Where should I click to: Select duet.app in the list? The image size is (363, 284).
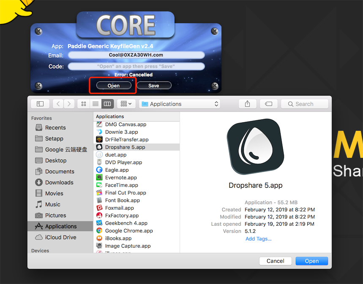coord(136,155)
